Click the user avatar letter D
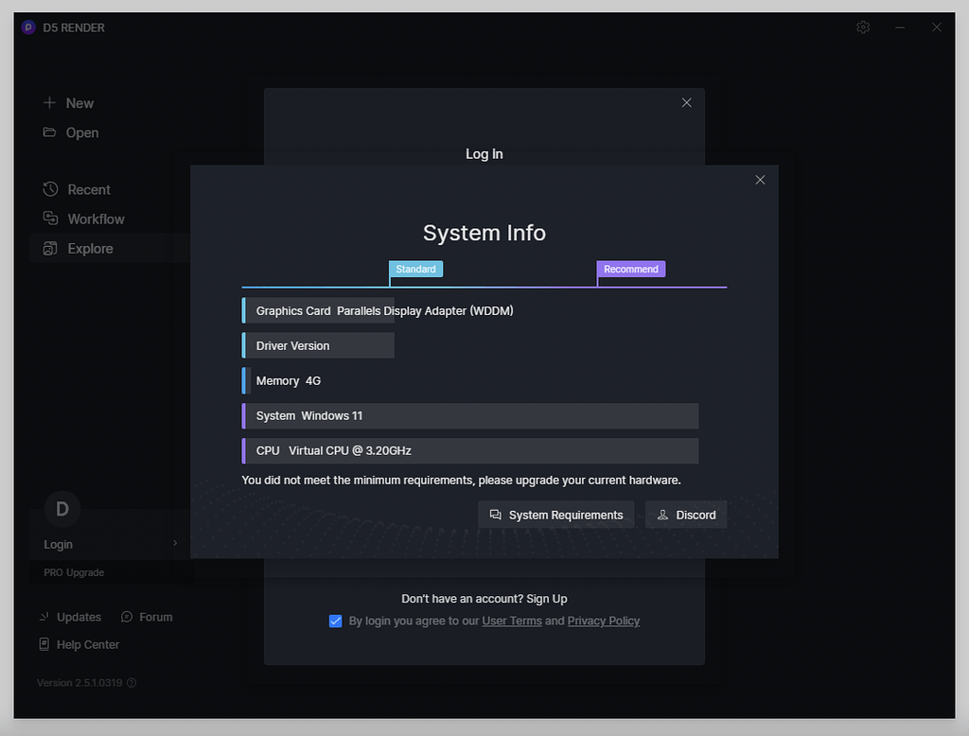969x736 pixels. (62, 509)
